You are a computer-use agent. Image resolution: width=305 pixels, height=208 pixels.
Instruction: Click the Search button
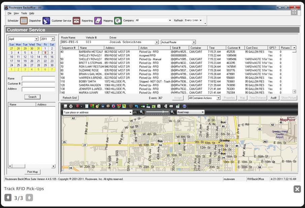pos(32,97)
